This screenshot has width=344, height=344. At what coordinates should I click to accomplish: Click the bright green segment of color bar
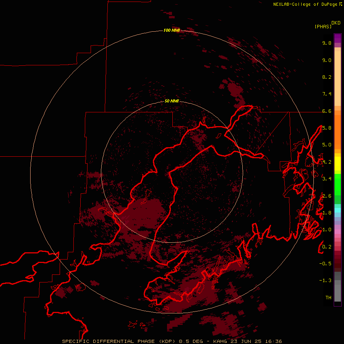click(x=338, y=184)
